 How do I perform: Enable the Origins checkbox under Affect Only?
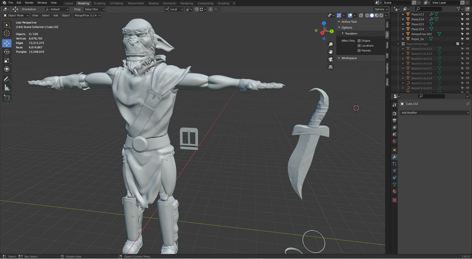pyautogui.click(x=358, y=40)
